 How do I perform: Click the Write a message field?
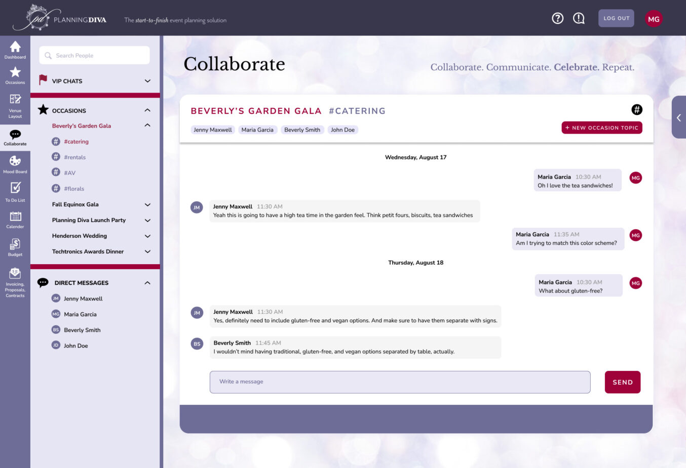(400, 382)
